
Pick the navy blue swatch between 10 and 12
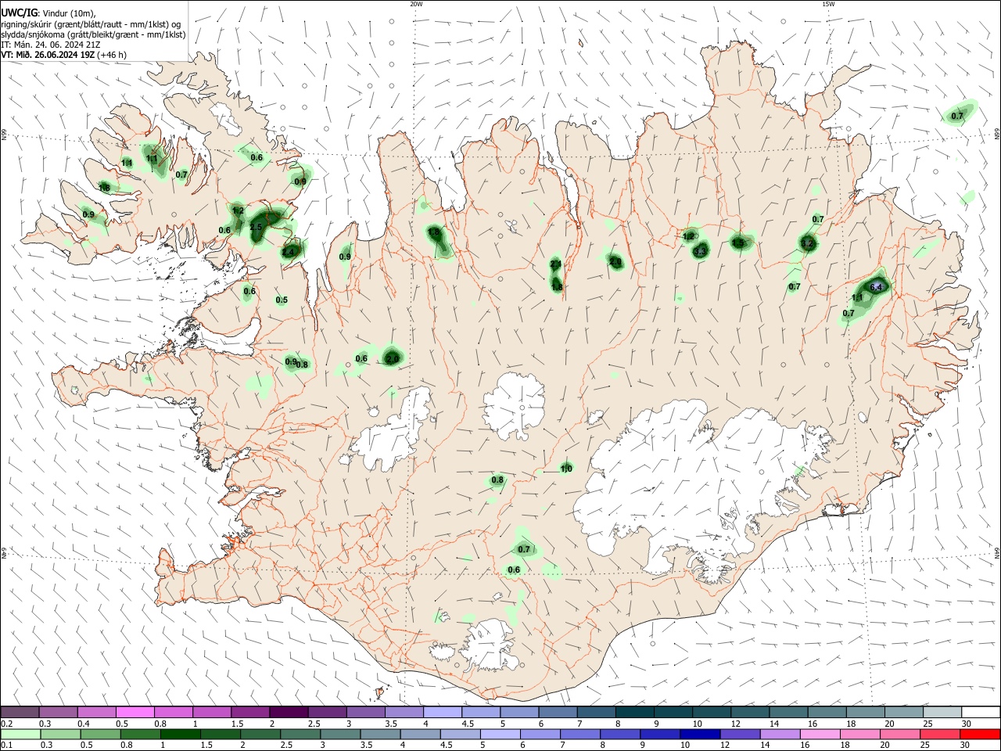[699, 734]
